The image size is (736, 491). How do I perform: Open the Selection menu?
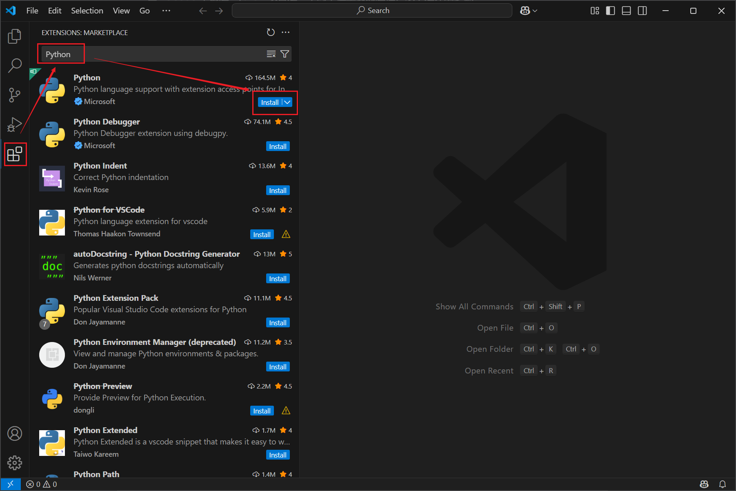[87, 11]
